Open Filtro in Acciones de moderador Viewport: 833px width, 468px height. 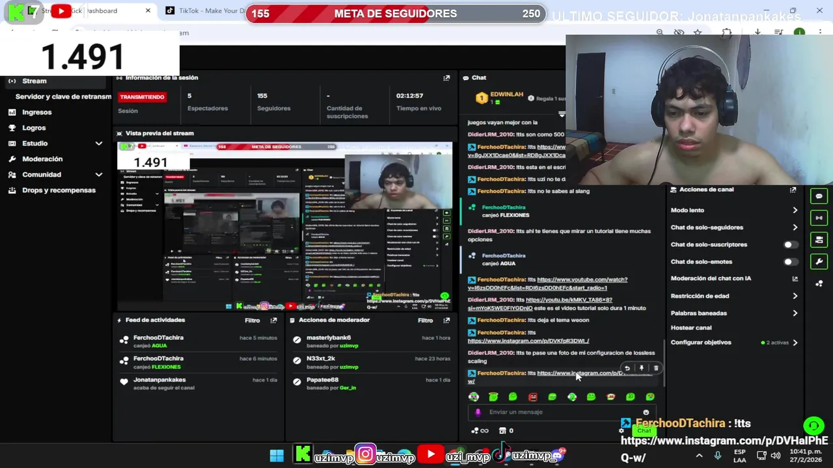(426, 320)
